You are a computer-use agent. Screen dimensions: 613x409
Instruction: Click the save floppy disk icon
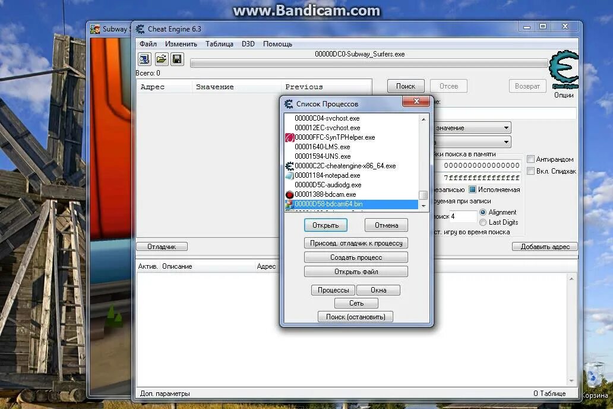point(177,59)
